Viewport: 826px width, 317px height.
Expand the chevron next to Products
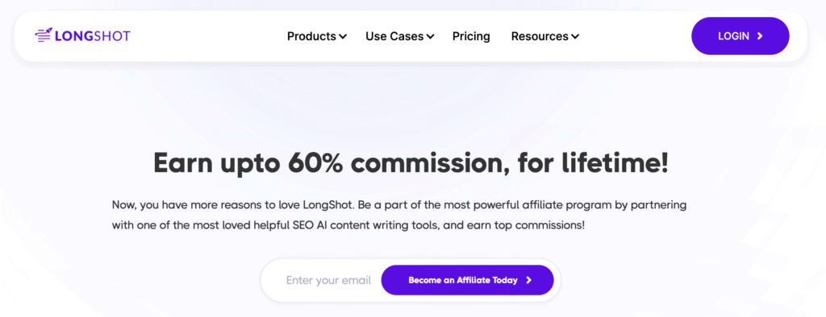click(343, 37)
